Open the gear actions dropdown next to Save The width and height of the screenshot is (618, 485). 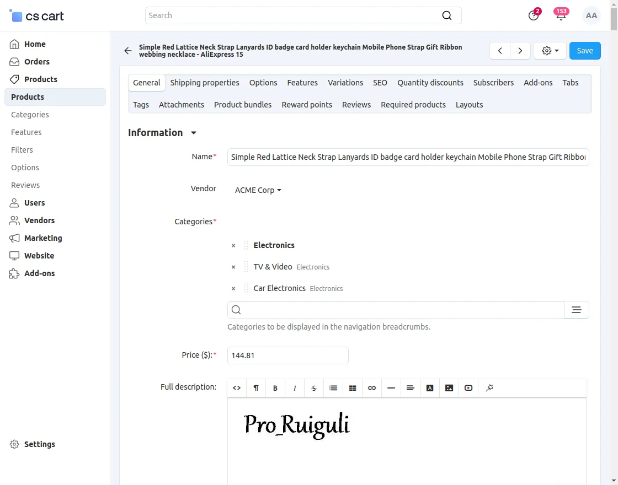550,51
